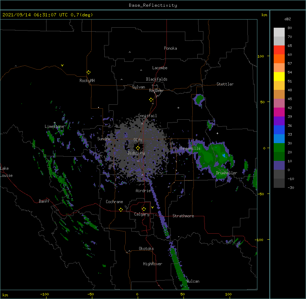Click the orange swatch between 60 and 57 dBZ
The height and width of the screenshot is (299, 306).
(279, 59)
